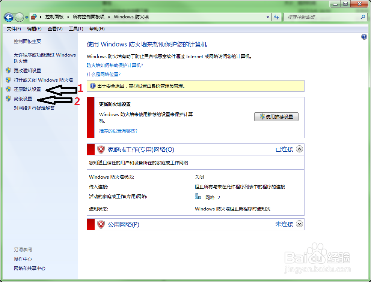Click the 控制面板 breadcrumb
The height and width of the screenshot is (282, 371).
(x=54, y=17)
